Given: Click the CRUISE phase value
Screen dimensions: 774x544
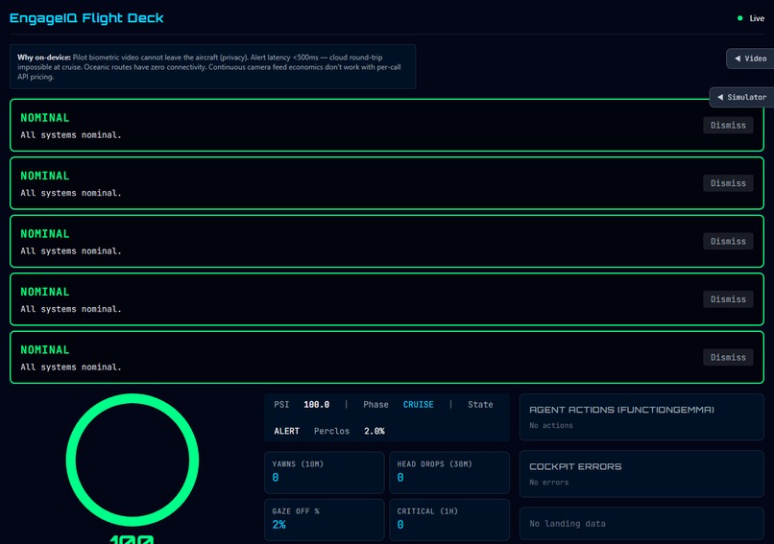Looking at the screenshot, I should pyautogui.click(x=418, y=405).
